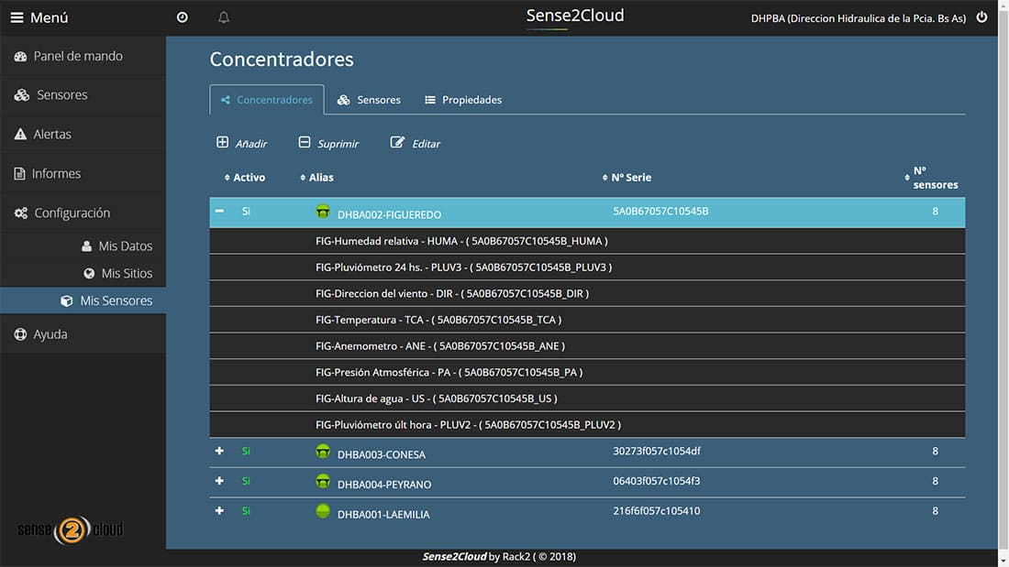Select FIG-Presión Atmosférica - PA row

click(x=587, y=373)
